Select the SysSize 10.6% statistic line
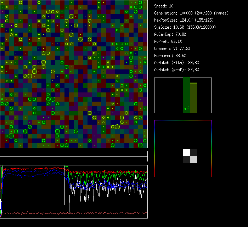 coord(185,27)
